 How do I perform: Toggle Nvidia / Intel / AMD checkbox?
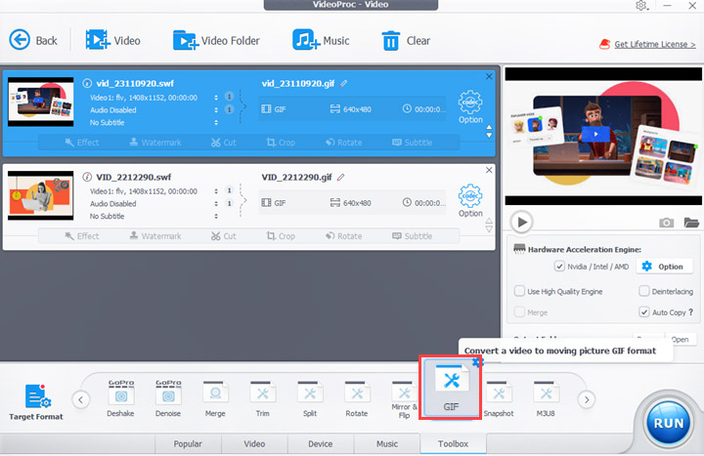[x=559, y=267]
